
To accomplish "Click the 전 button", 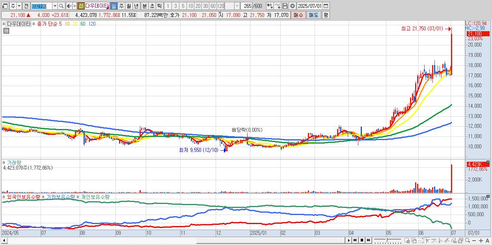I will point(26,6).
